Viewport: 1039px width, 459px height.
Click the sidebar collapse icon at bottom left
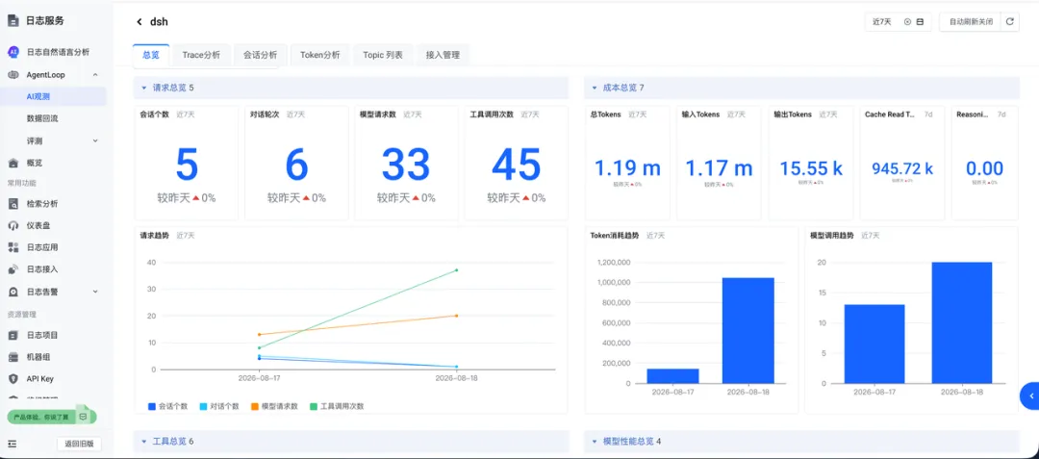click(12, 444)
